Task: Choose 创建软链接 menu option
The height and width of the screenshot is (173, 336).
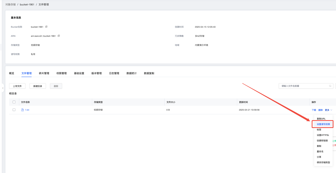Action: tap(322, 141)
